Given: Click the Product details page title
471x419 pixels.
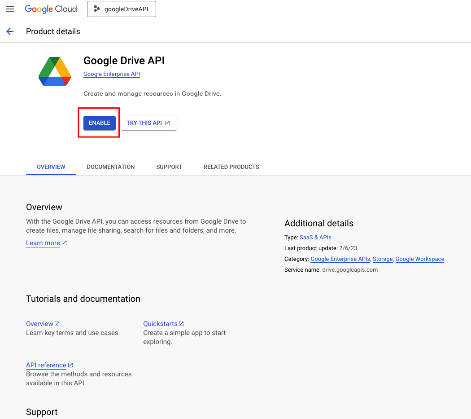Looking at the screenshot, I should click(53, 31).
